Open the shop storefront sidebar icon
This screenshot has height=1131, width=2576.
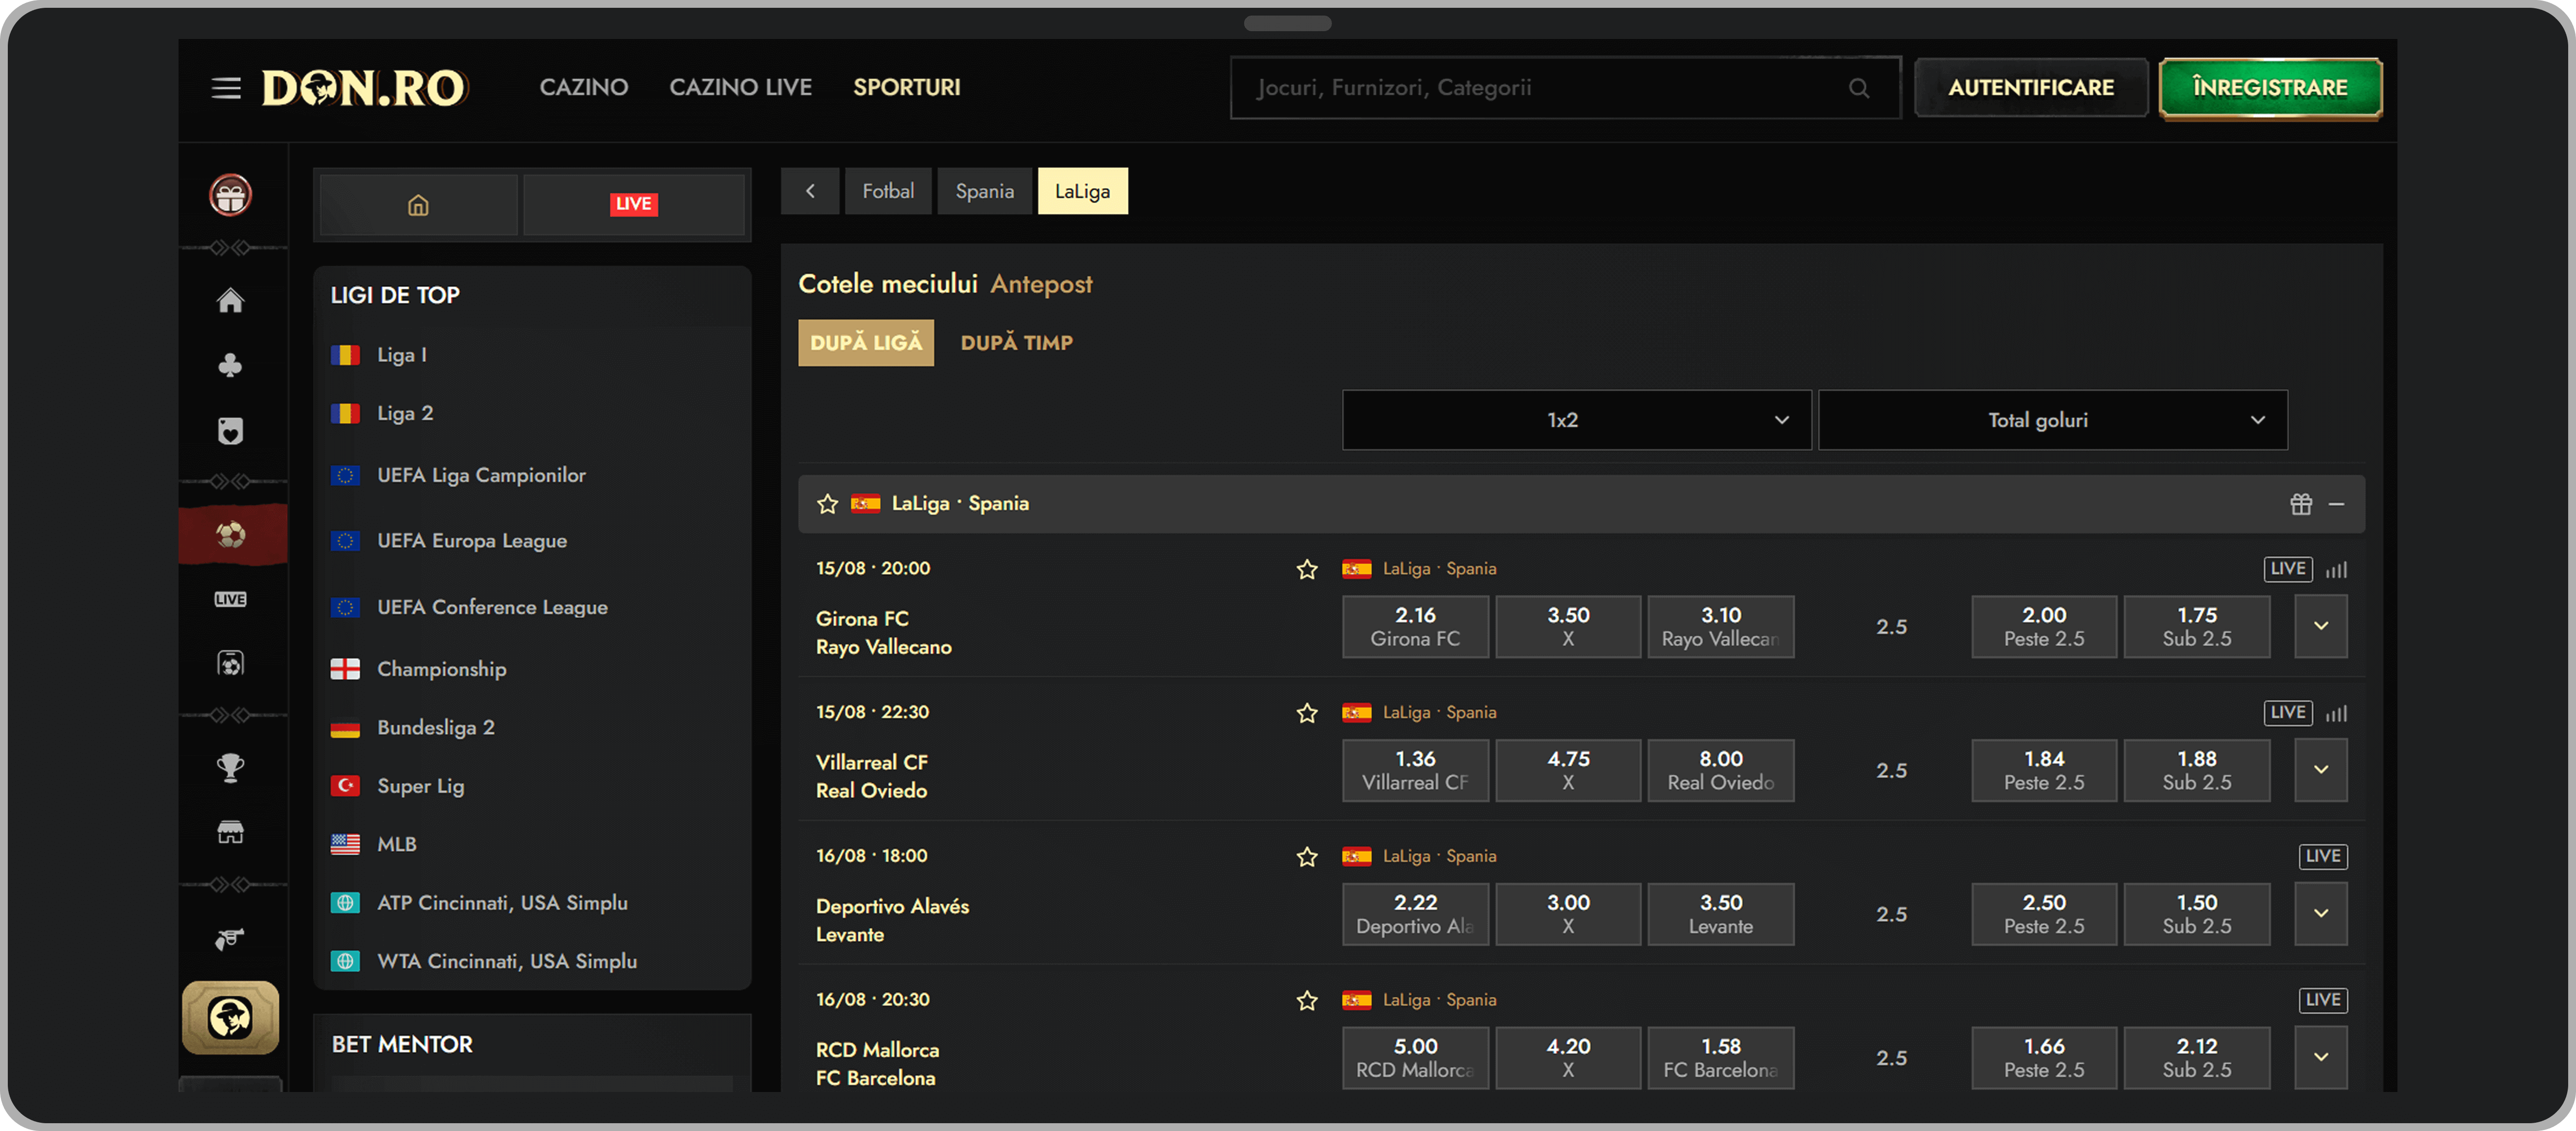(x=230, y=832)
